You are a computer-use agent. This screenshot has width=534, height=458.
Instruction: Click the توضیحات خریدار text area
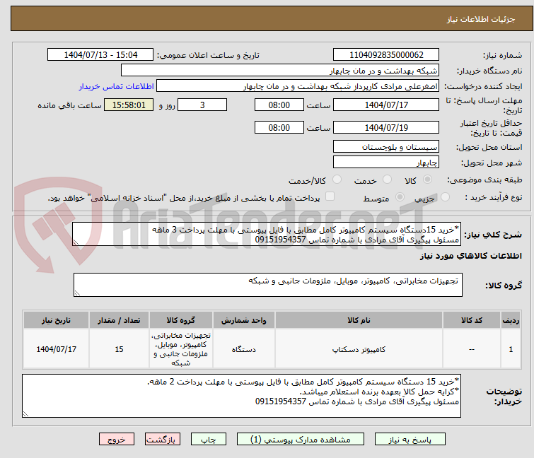(x=241, y=396)
